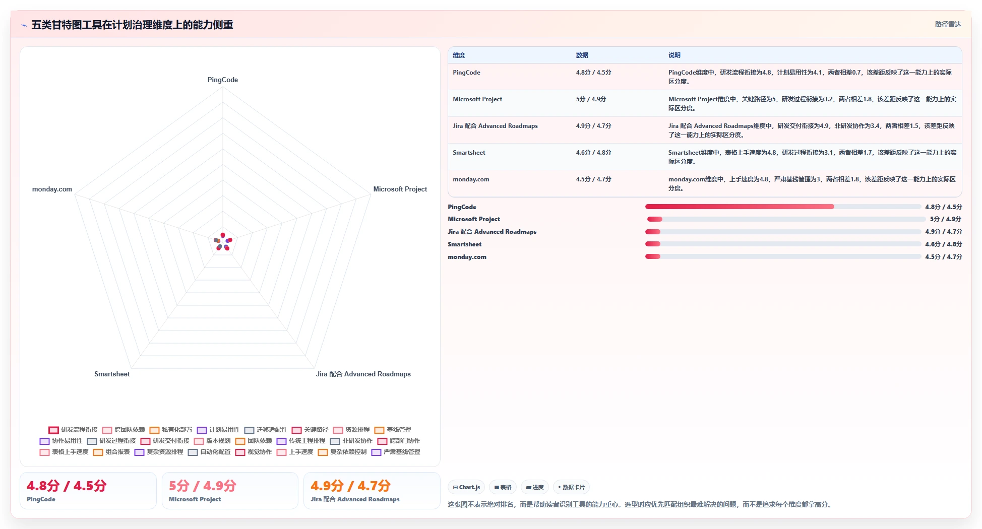Toggle the 视觉协作 legend entry
The height and width of the screenshot is (529, 982).
[x=254, y=452]
